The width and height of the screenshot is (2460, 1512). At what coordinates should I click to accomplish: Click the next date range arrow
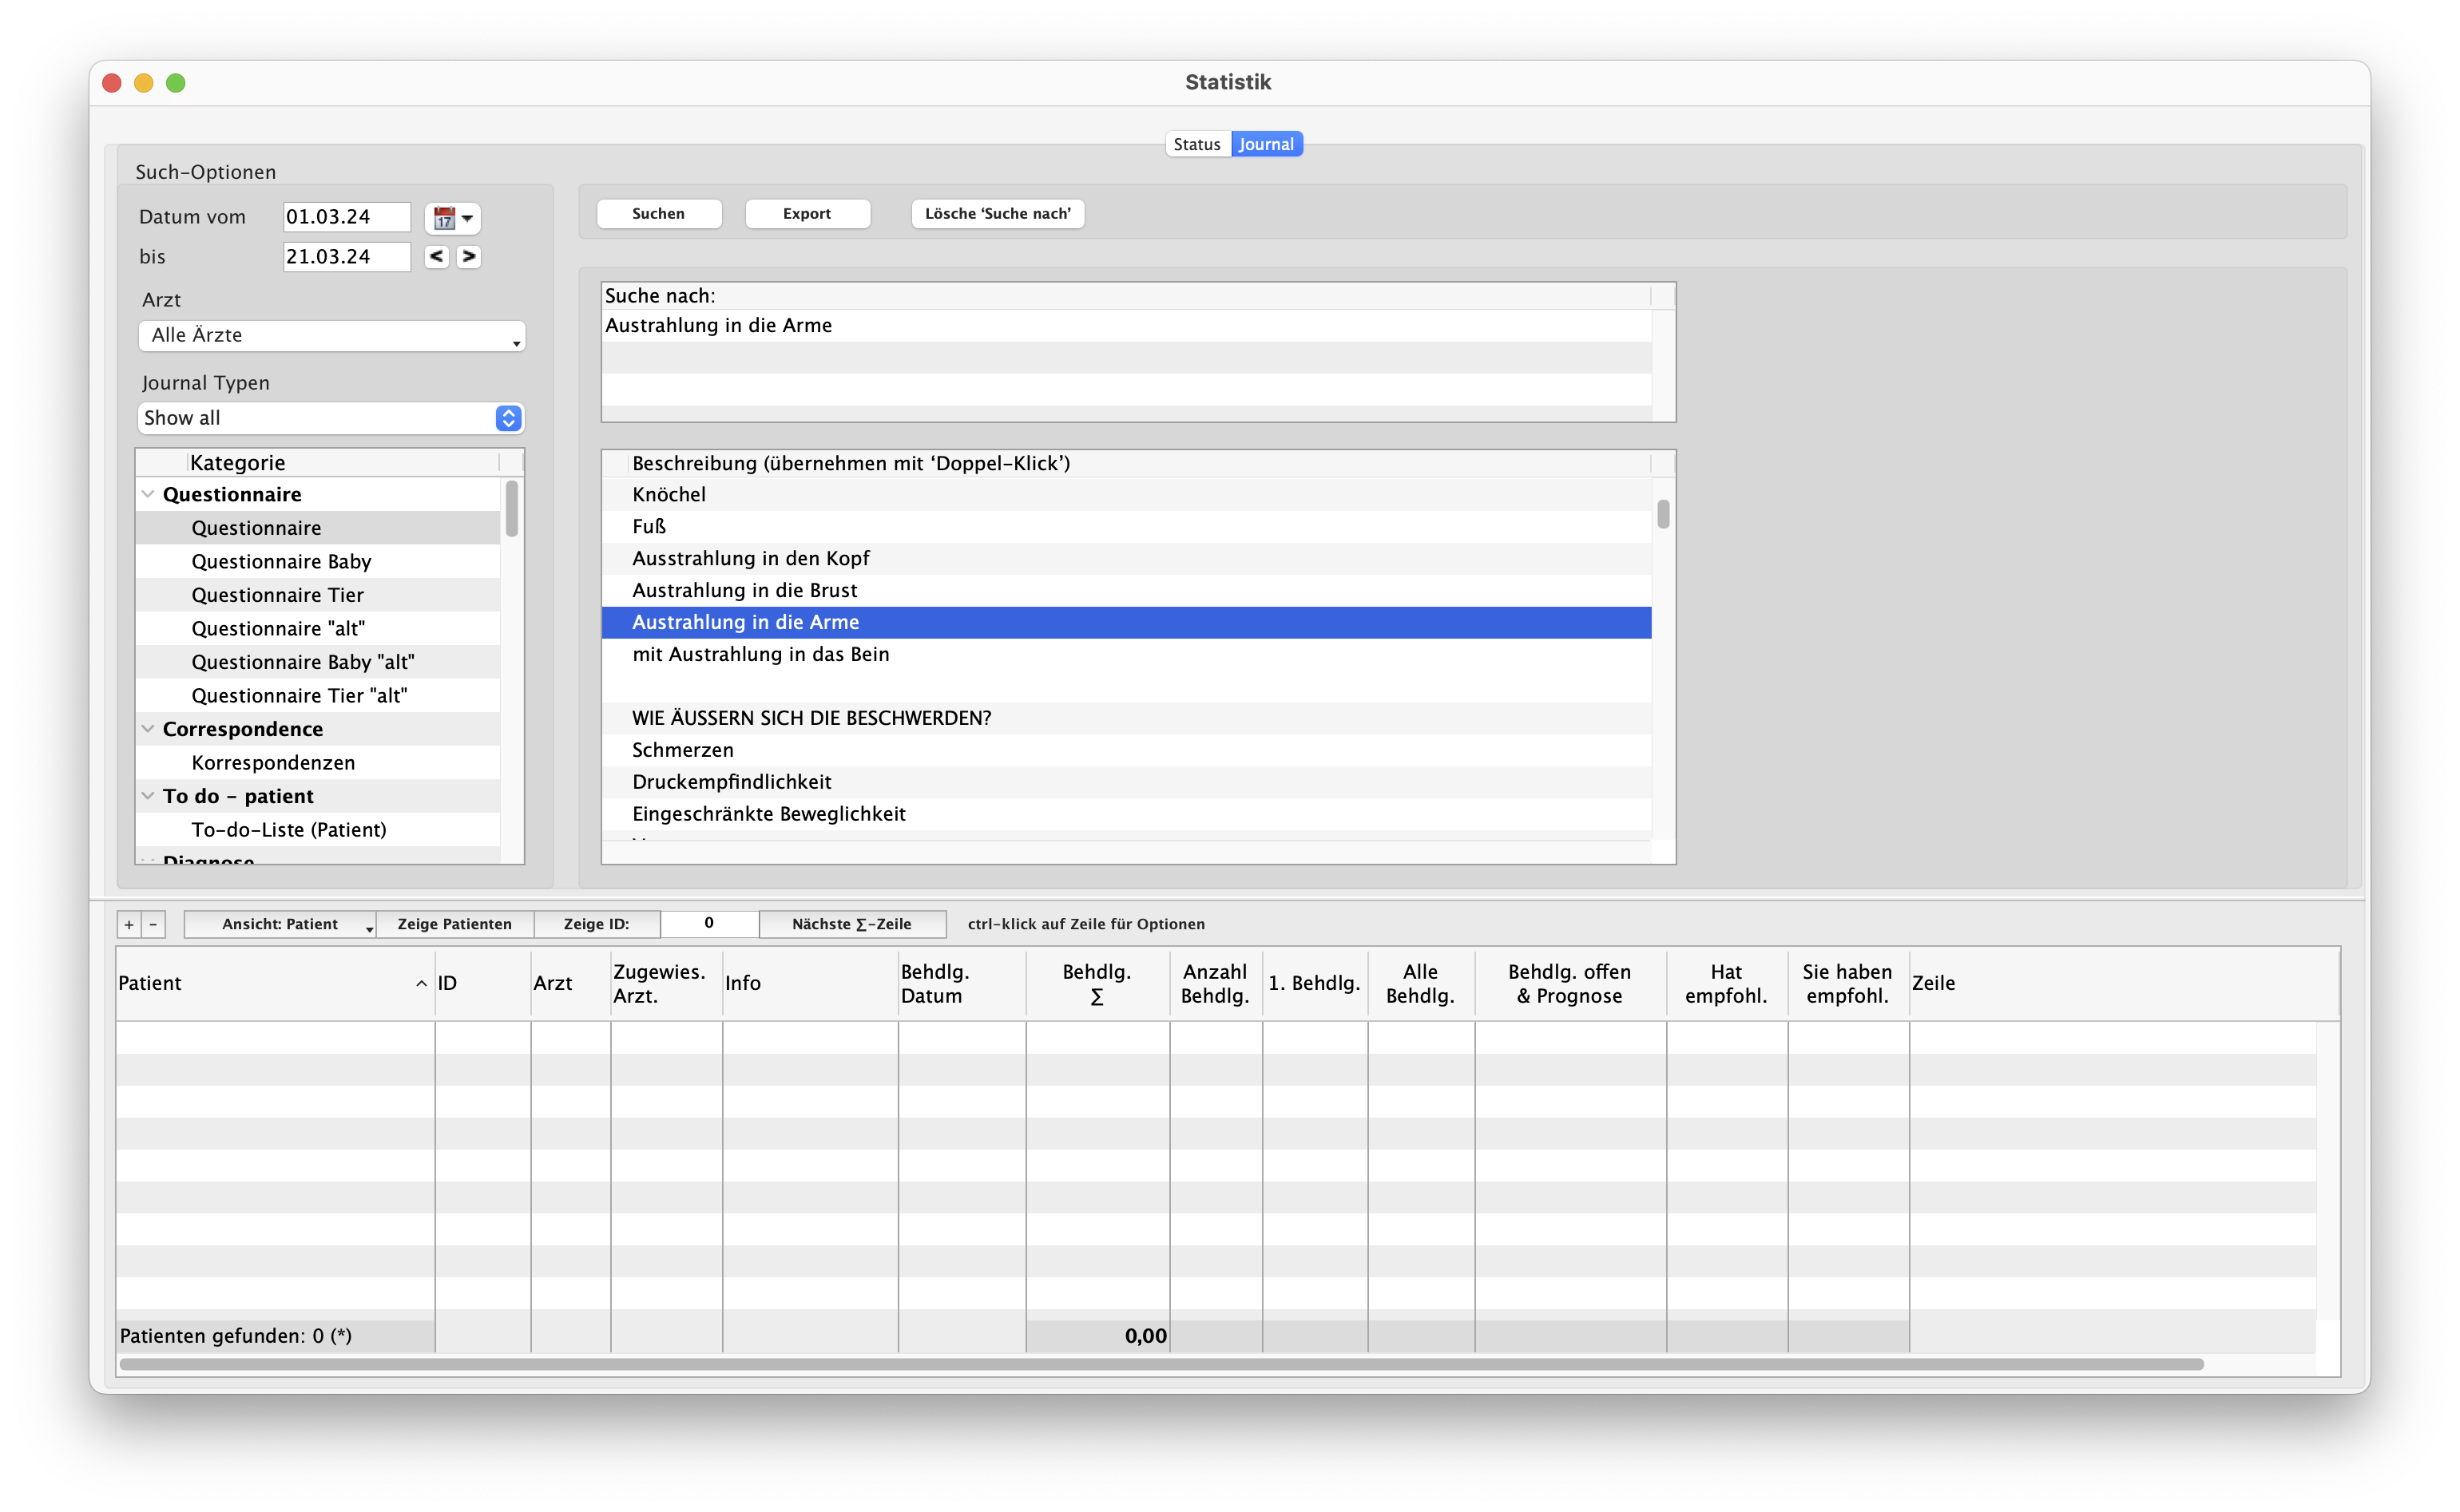pos(468,256)
